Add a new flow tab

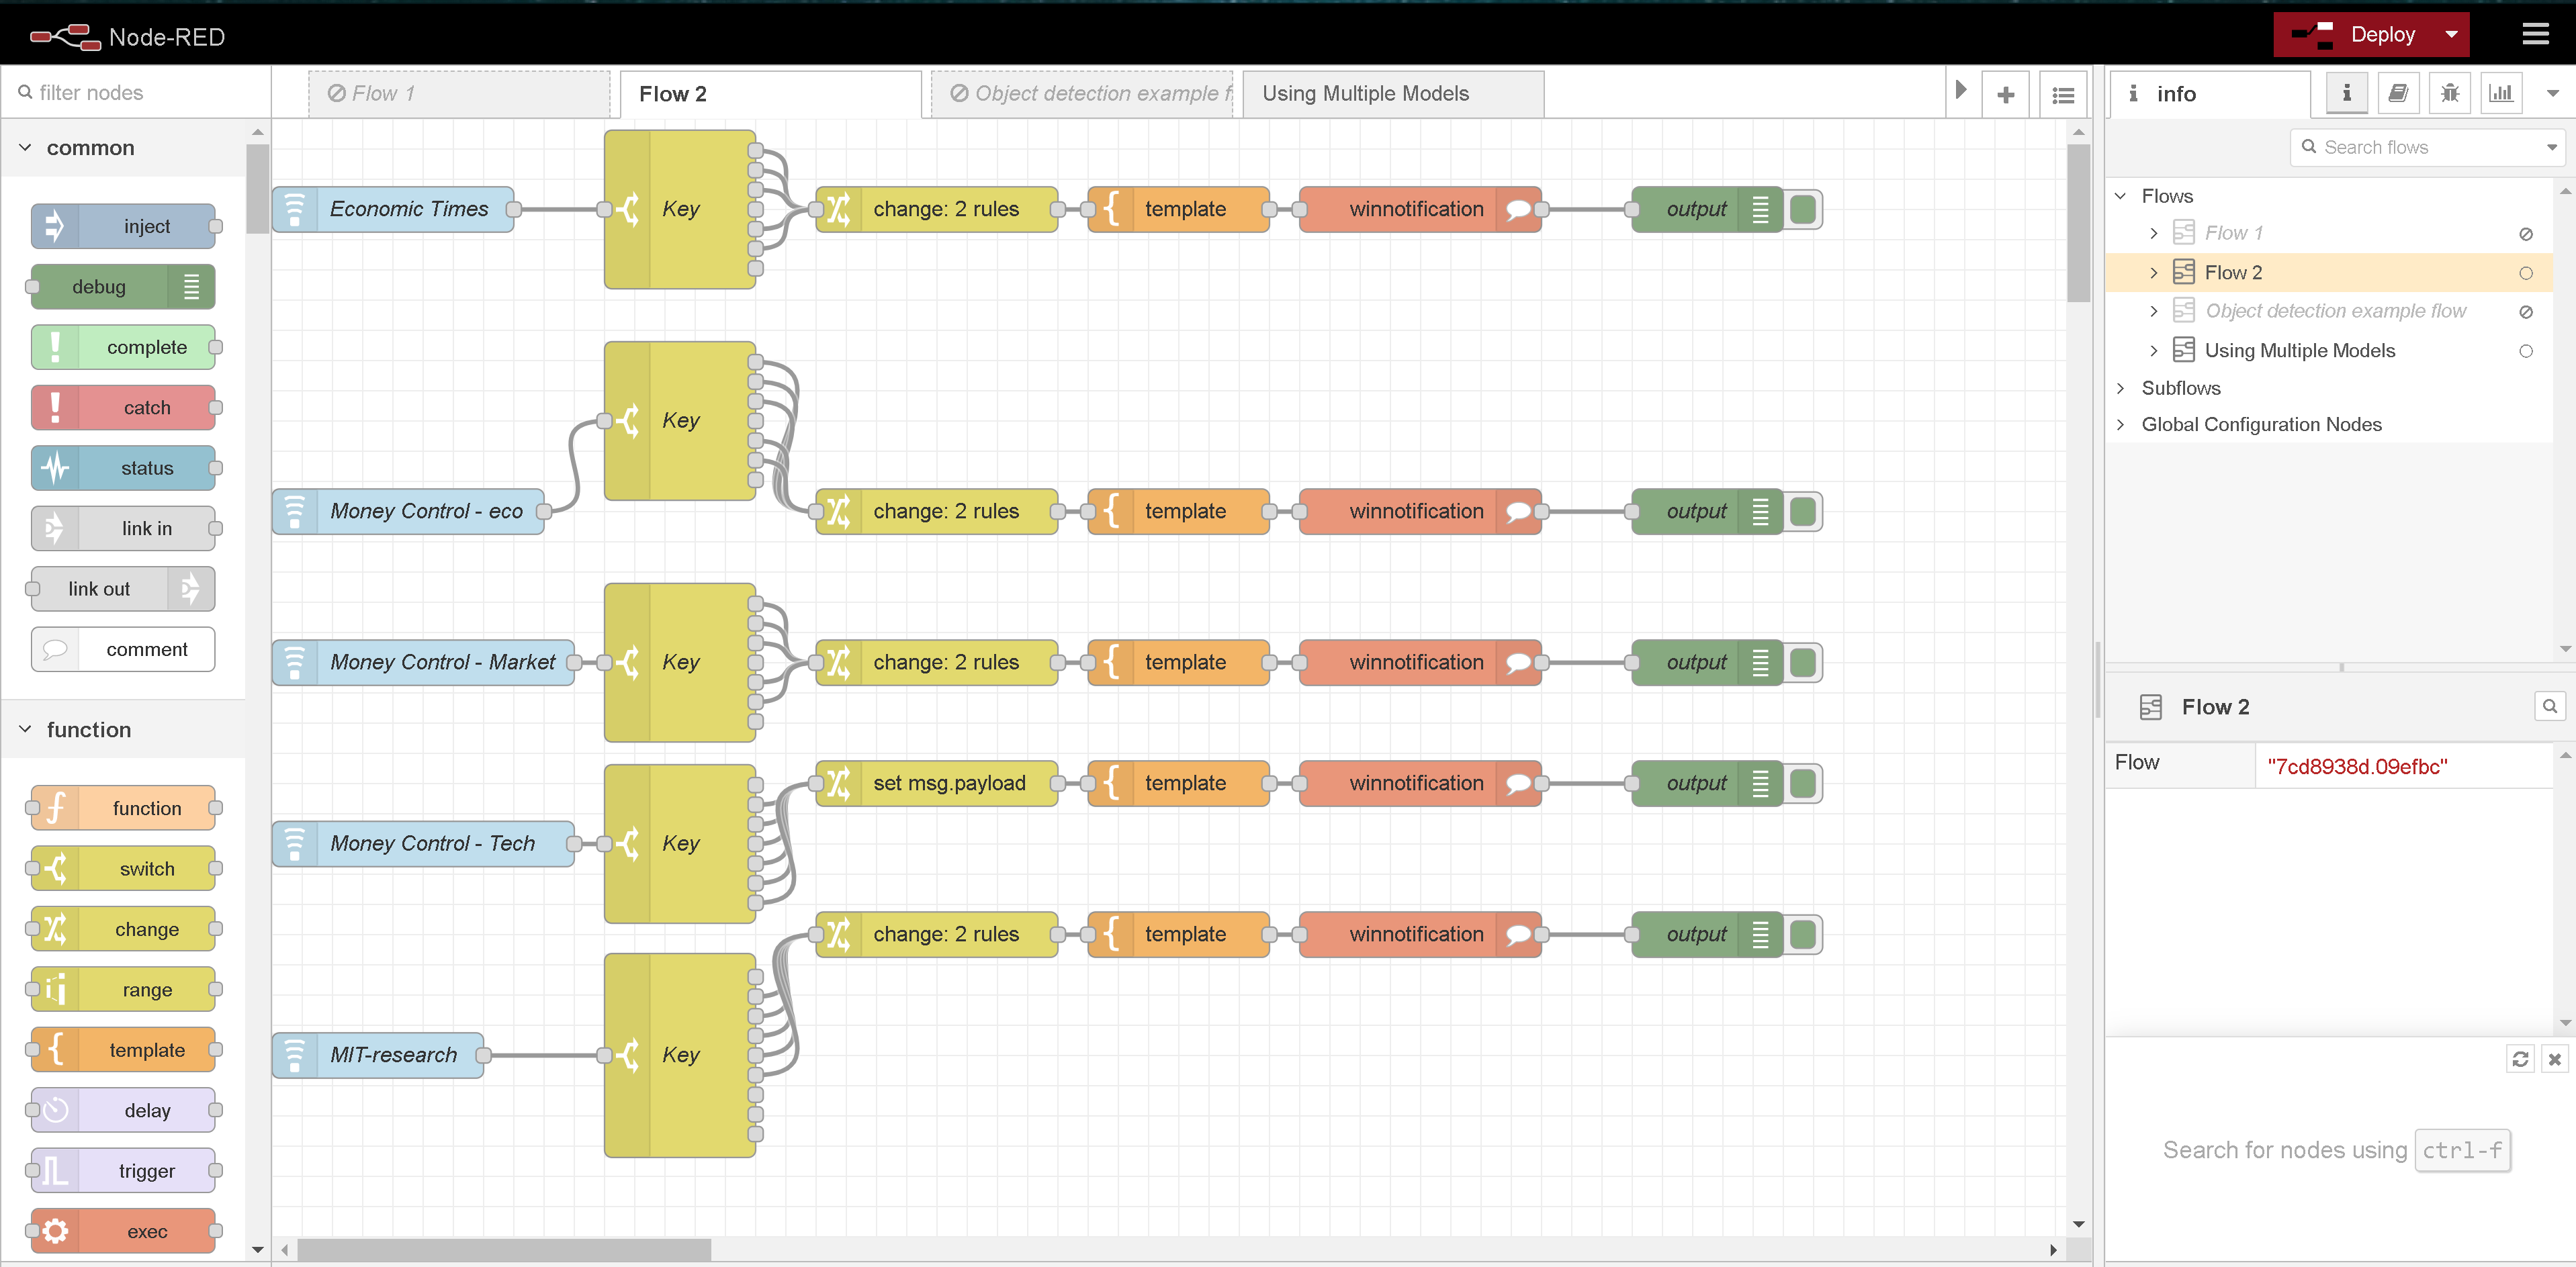click(2005, 95)
